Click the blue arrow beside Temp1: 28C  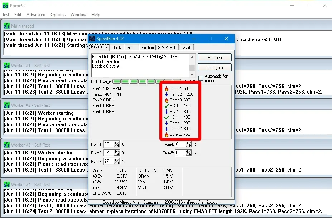pyautogui.click(x=167, y=123)
